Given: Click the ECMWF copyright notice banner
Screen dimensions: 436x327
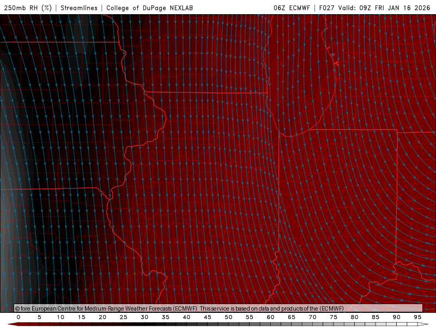Looking at the screenshot, I should coord(219,308).
